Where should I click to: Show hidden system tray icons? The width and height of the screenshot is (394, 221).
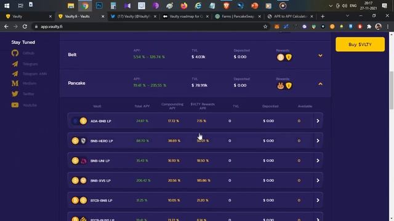pyautogui.click(x=331, y=6)
